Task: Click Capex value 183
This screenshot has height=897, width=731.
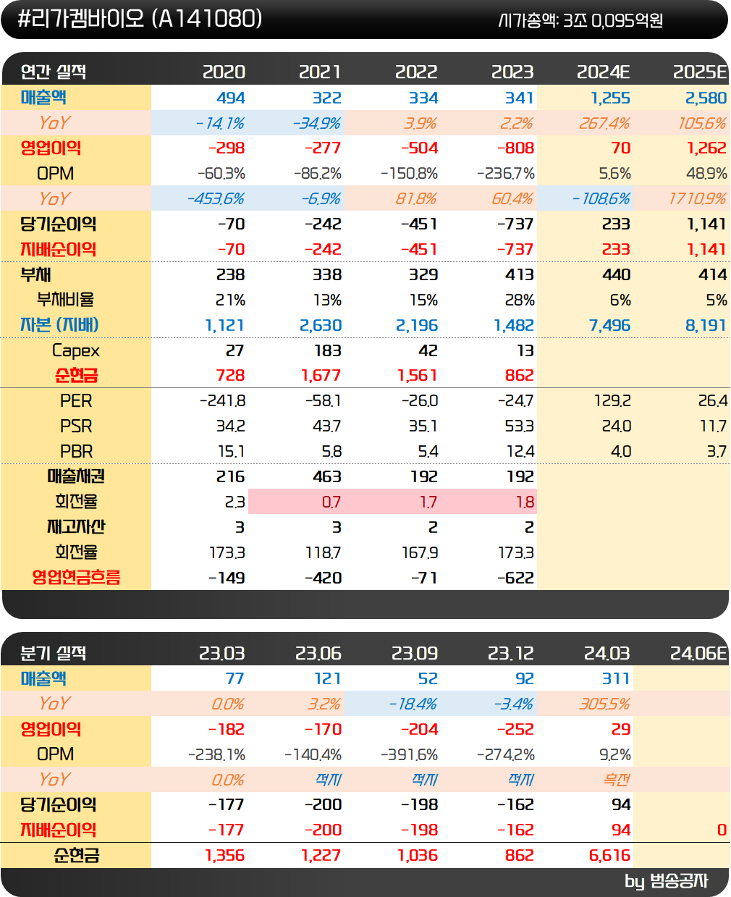Action: (x=328, y=350)
